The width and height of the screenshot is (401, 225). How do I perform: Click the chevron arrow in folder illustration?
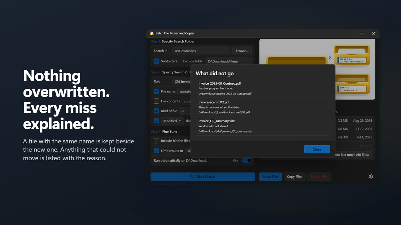pyautogui.click(x=330, y=57)
